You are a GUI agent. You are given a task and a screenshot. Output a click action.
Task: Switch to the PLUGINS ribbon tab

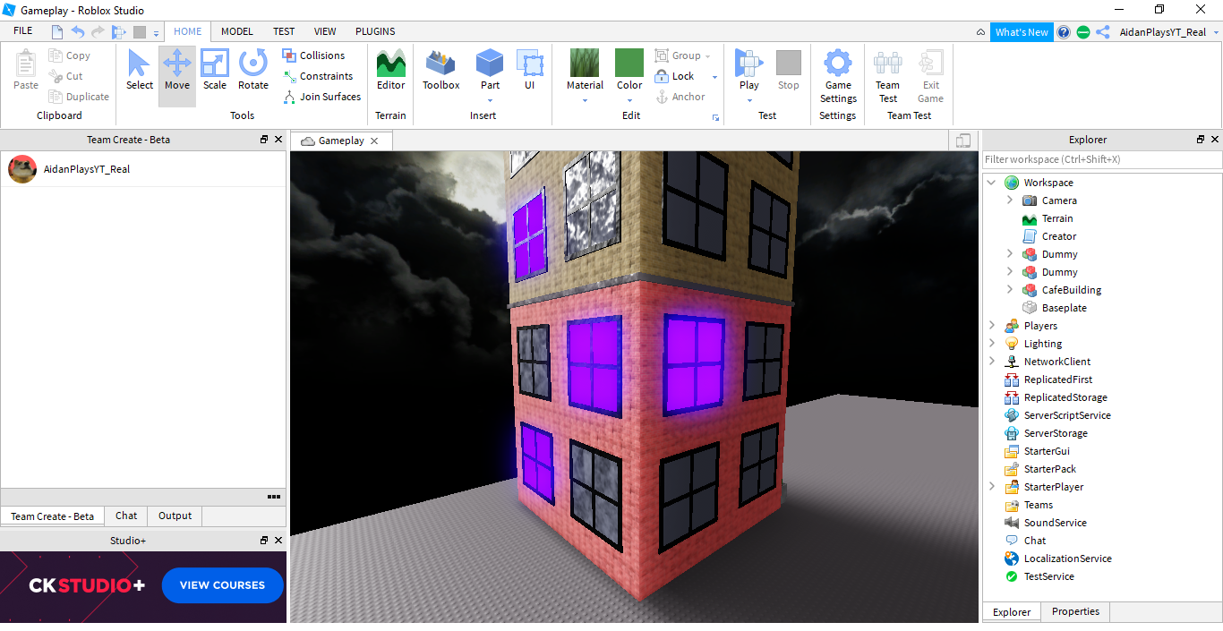[x=375, y=31]
